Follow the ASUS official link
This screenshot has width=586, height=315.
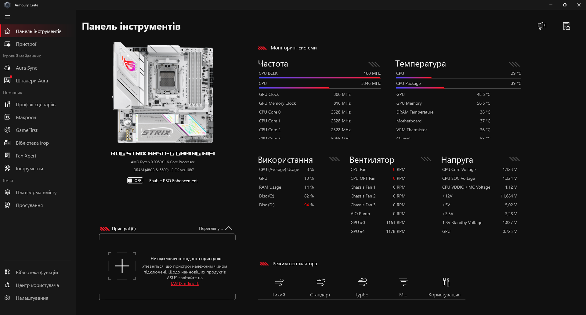[185, 284]
